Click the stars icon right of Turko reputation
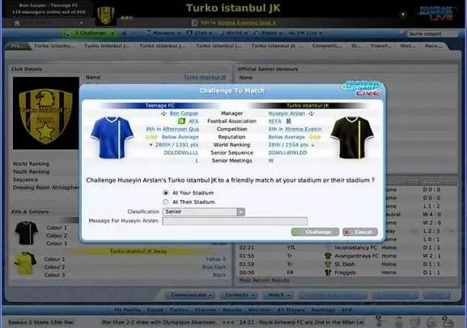Screen dimensions: 467x328 pos(315,137)
